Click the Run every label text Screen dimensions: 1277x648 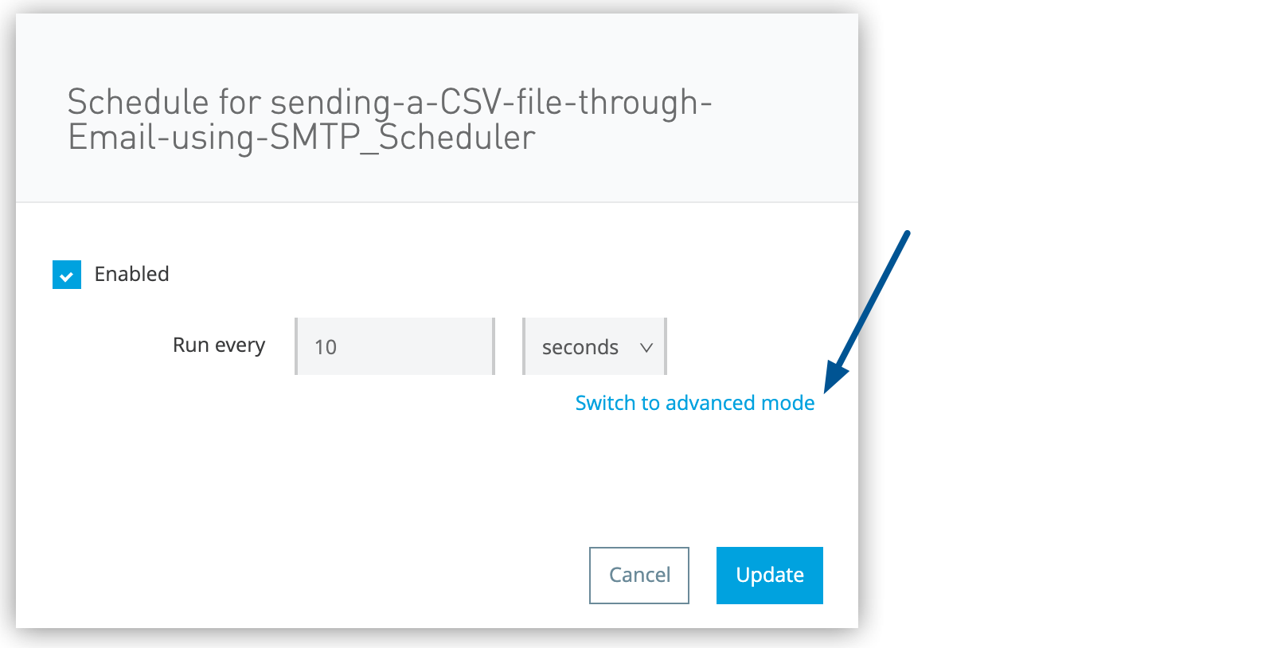pos(219,345)
